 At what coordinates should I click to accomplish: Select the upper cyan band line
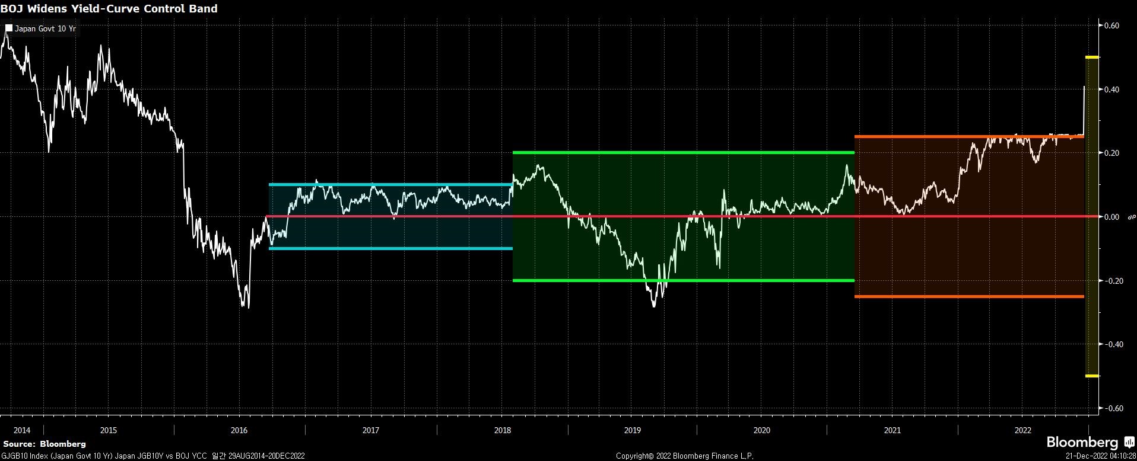pos(390,185)
